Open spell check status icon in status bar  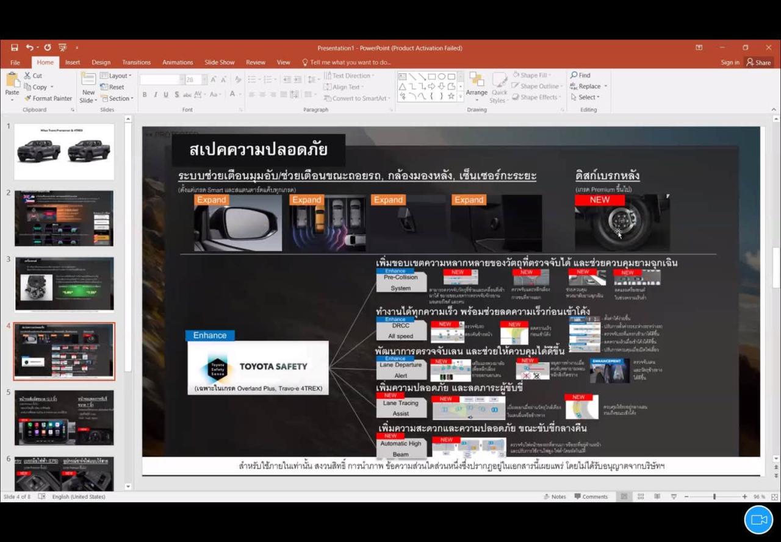(41, 497)
